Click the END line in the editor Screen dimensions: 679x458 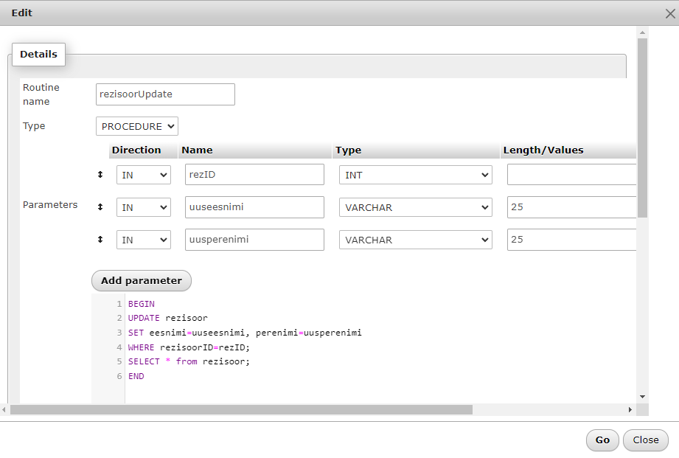coord(136,376)
